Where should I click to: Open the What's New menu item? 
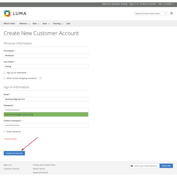coord(9,24)
